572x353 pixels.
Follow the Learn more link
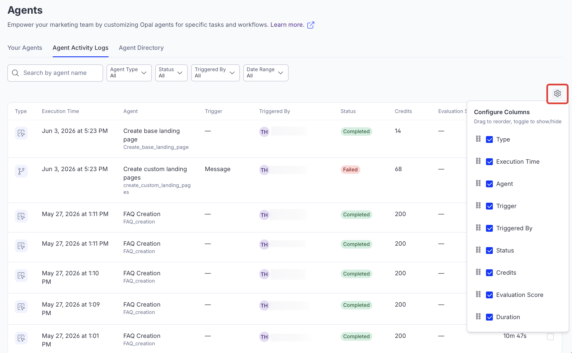coord(287,25)
